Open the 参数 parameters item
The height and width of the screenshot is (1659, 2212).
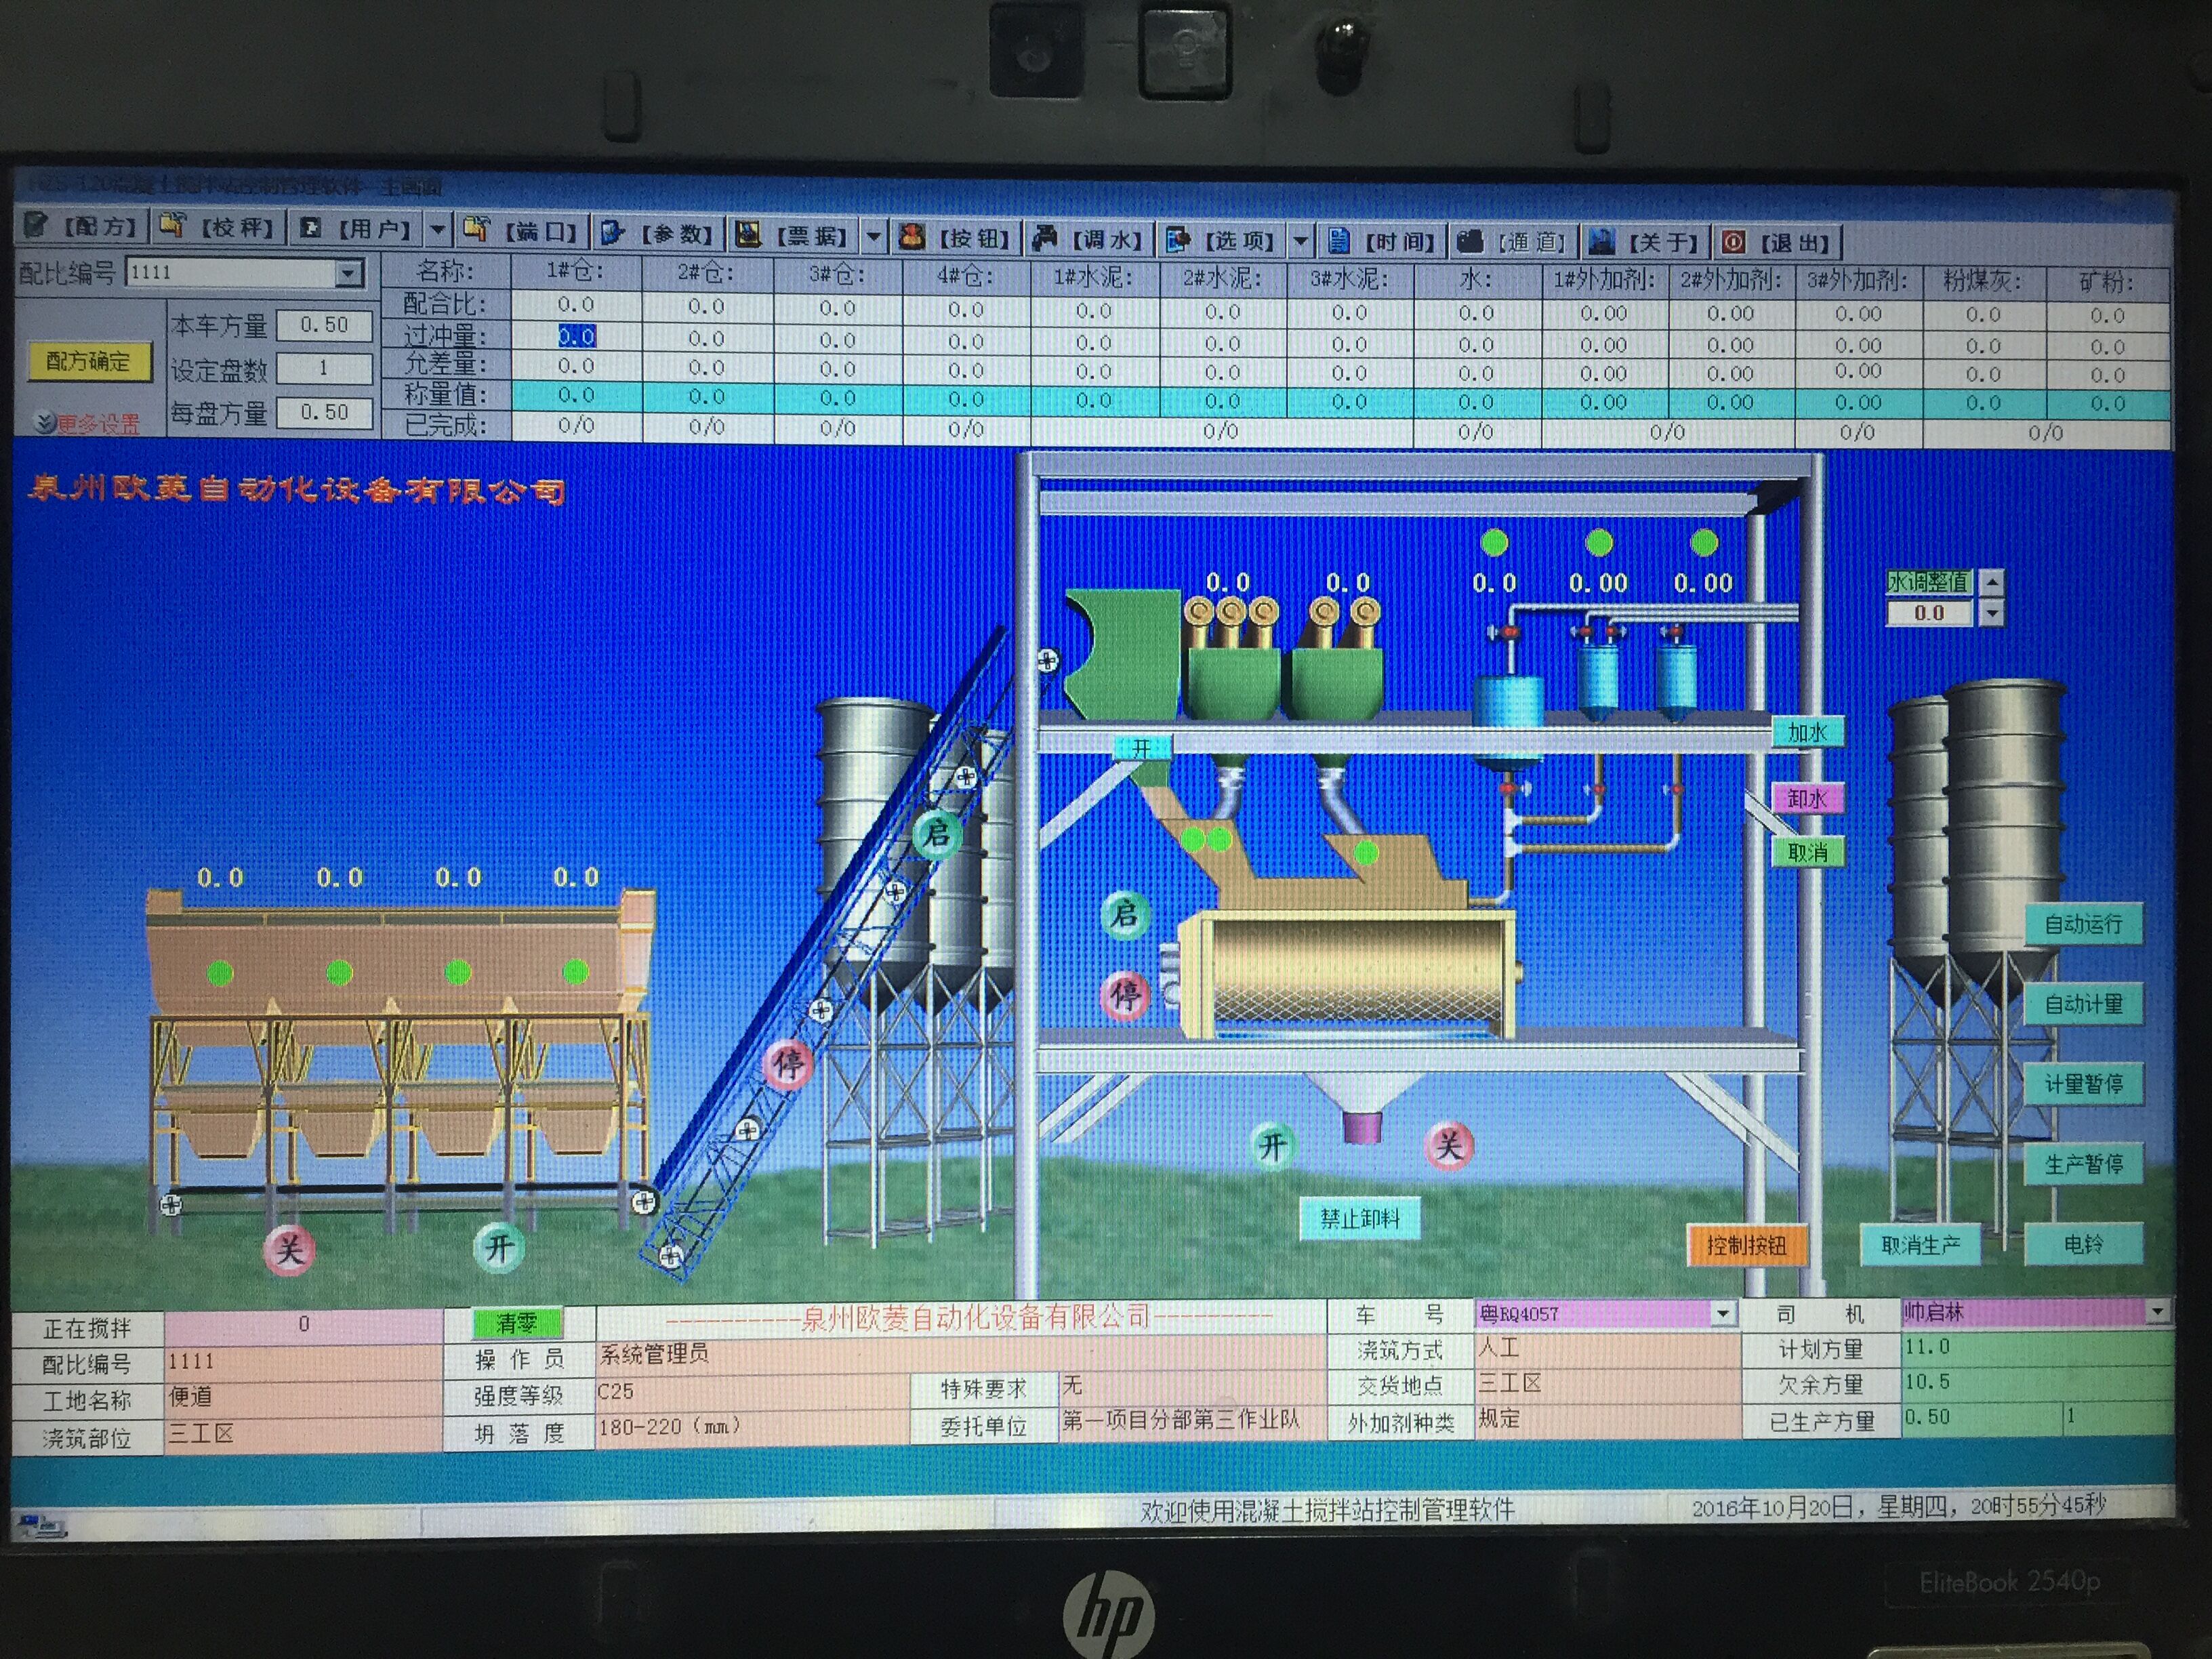658,233
